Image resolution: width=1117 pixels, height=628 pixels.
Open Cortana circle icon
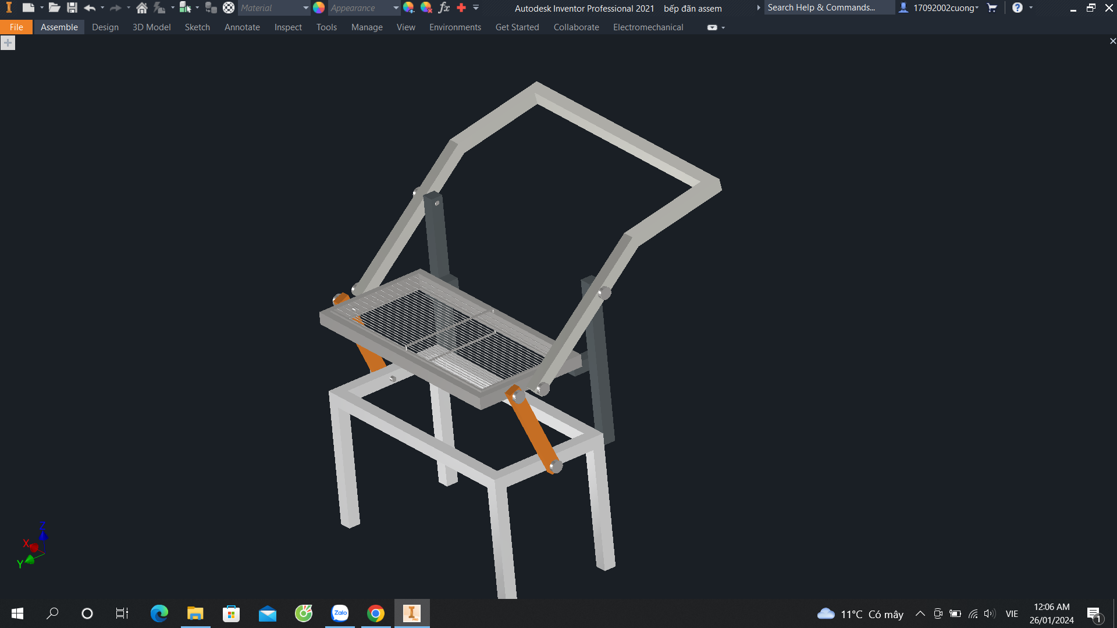coord(87,613)
